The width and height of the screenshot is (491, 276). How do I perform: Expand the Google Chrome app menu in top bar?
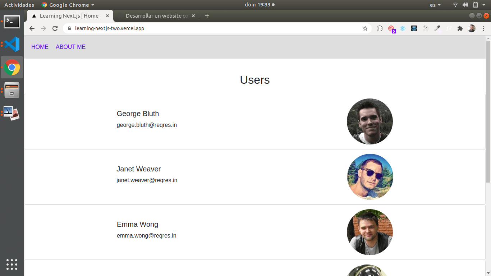pyautogui.click(x=68, y=5)
